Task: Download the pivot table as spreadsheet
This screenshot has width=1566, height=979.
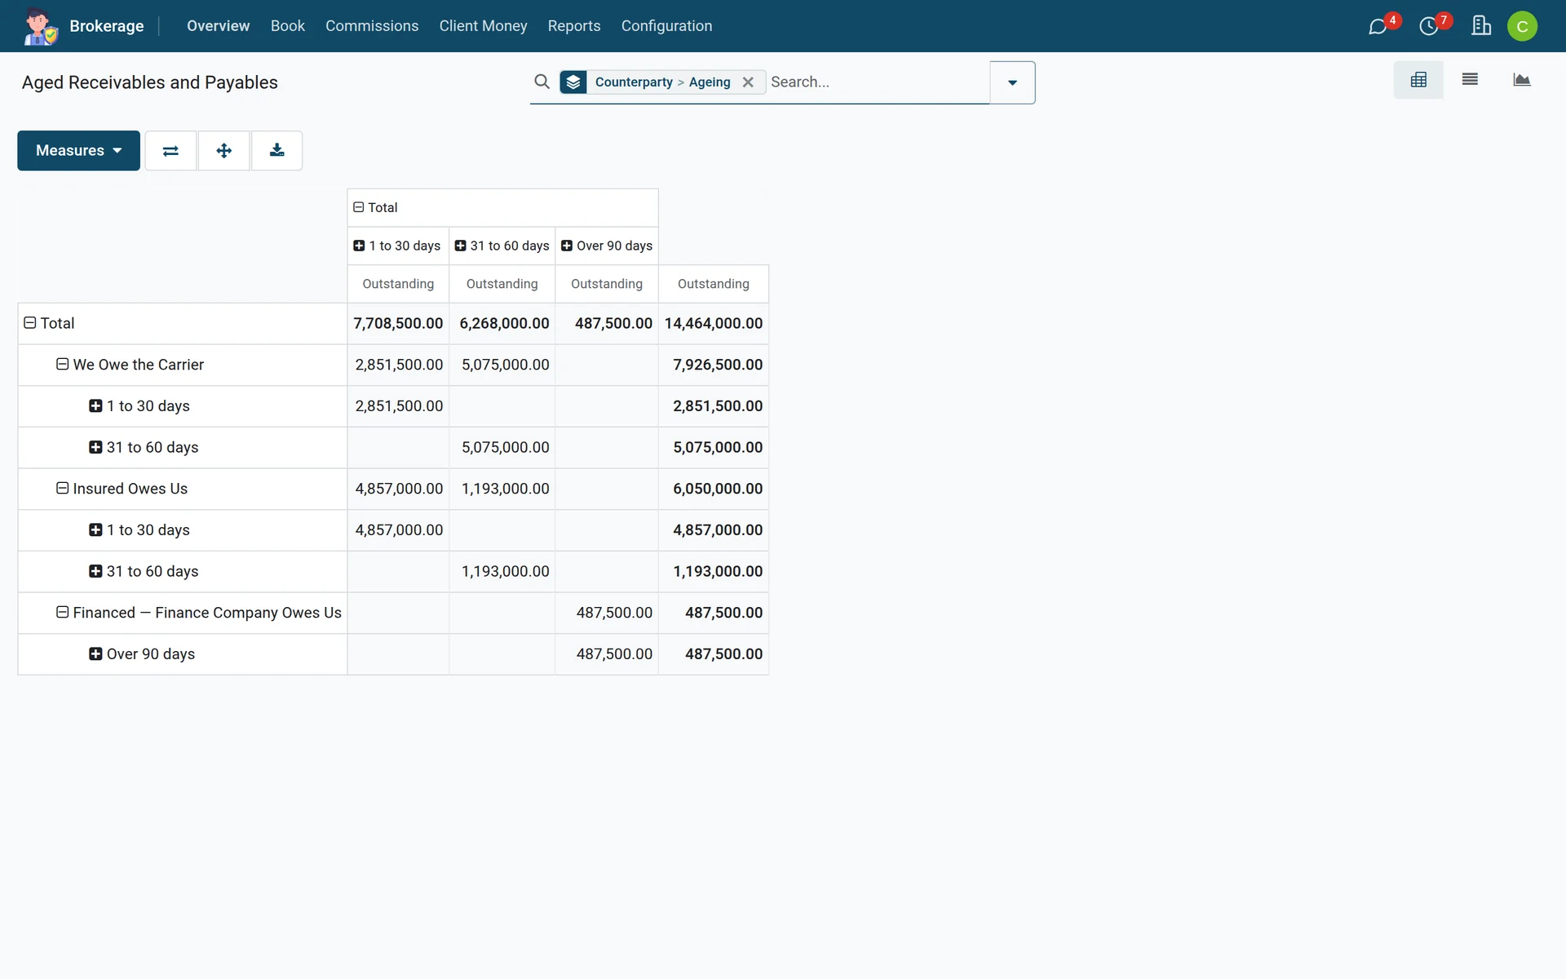Action: [277, 150]
